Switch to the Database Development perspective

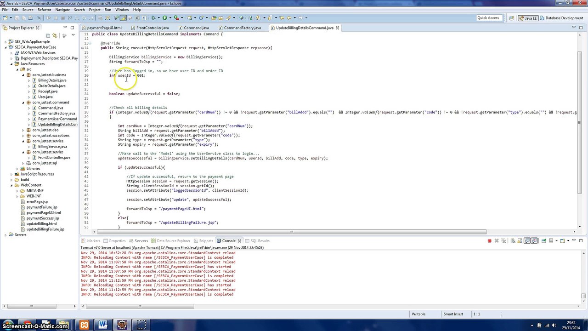(x=561, y=18)
